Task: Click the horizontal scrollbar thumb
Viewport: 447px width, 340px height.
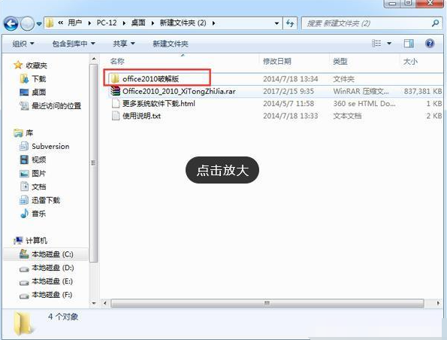Action: (x=267, y=303)
